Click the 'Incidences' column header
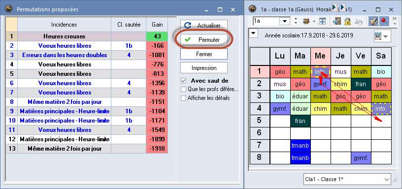402x189 pixels. (x=64, y=25)
